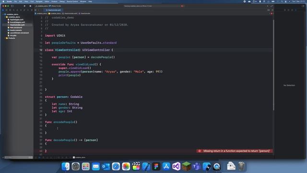The width and height of the screenshot is (307, 173).
Task: Click codables_demo process label in debug bar
Action: tap(79, 157)
